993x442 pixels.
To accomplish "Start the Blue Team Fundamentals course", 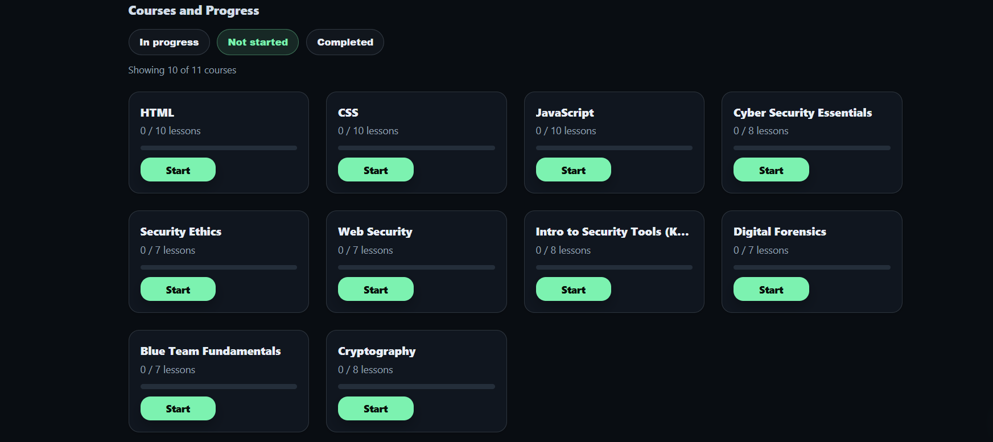I will tap(178, 408).
